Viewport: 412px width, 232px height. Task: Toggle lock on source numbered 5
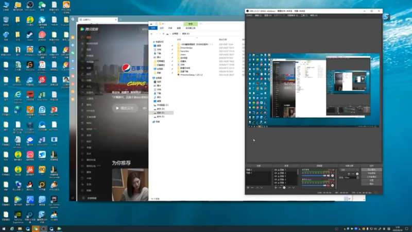pyautogui.click(x=278, y=176)
